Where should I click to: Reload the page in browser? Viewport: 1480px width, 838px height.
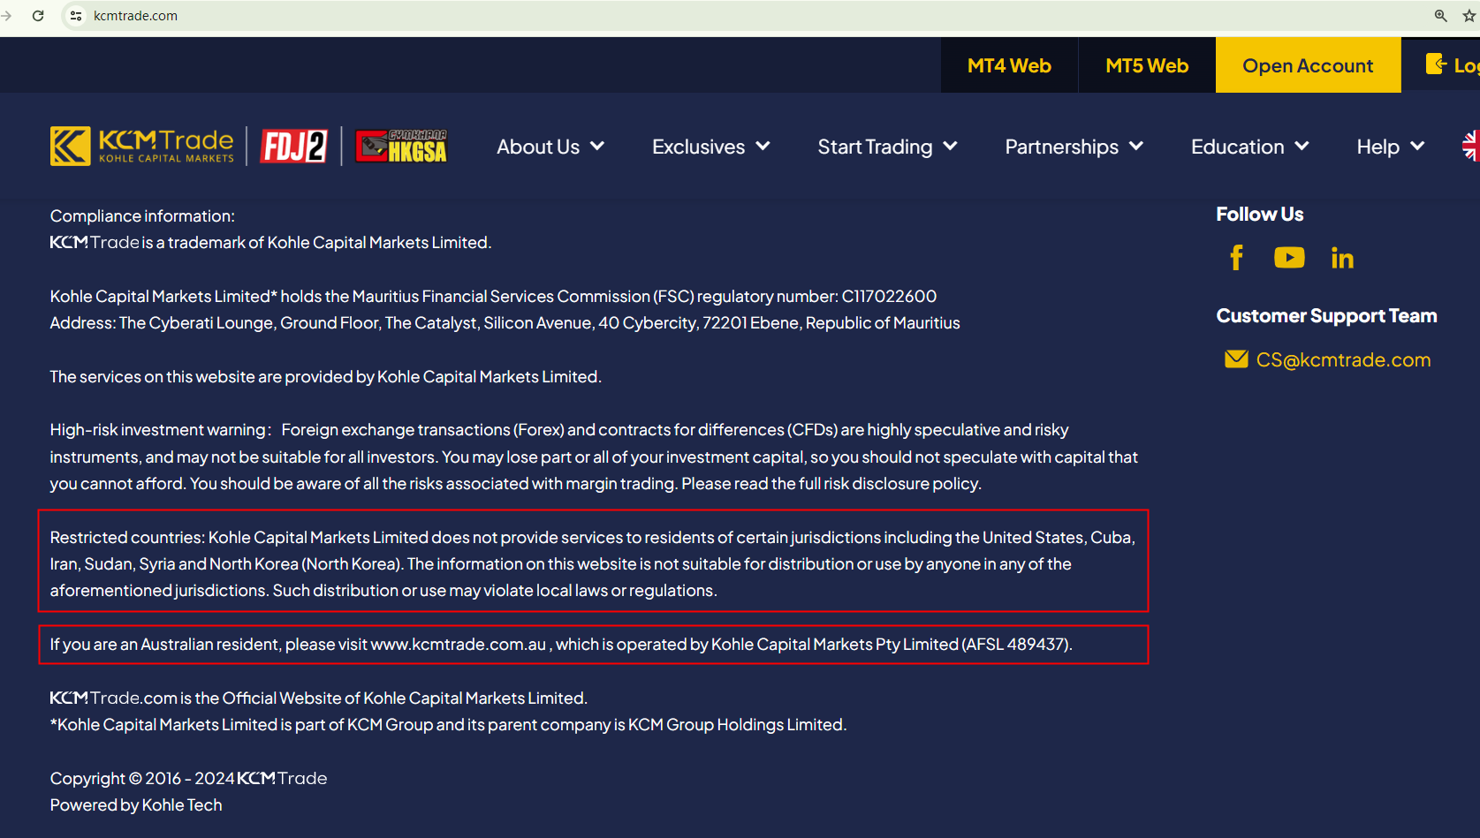pos(38,16)
